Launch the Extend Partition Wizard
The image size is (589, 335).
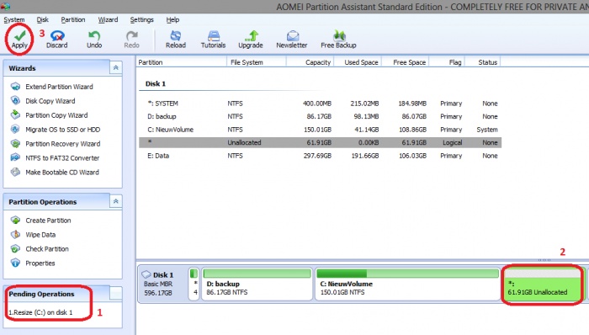[x=52, y=87]
